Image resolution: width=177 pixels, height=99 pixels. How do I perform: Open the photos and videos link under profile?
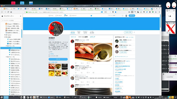point(54,62)
